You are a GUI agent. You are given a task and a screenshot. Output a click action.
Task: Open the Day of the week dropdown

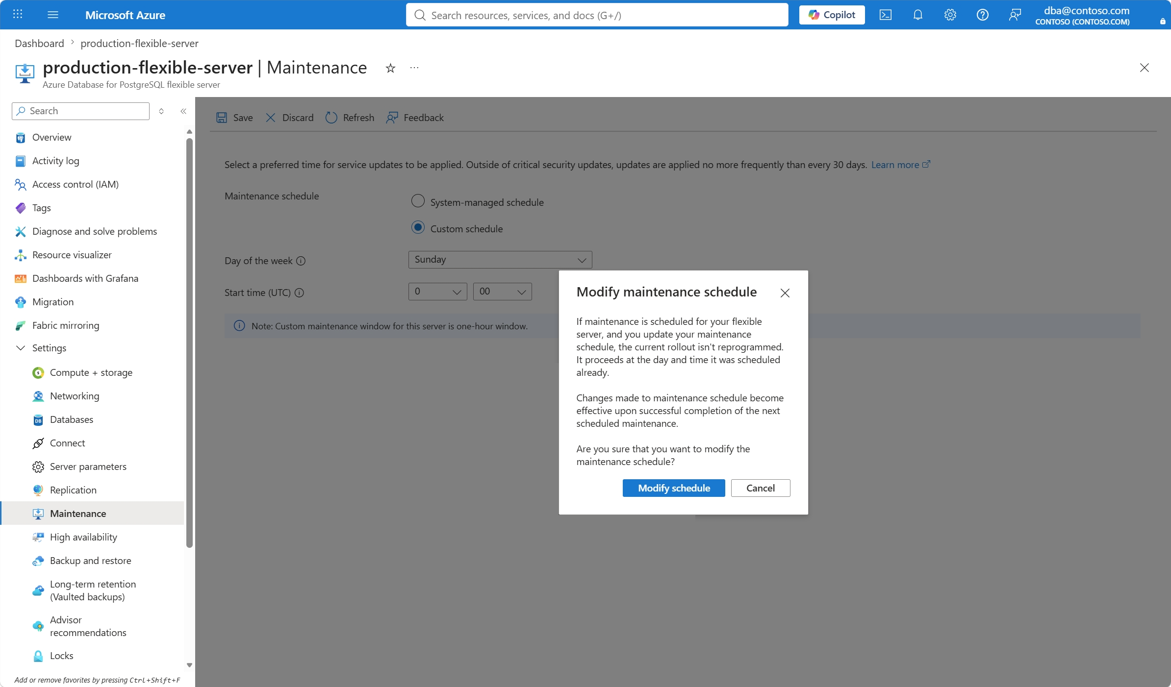coord(500,260)
